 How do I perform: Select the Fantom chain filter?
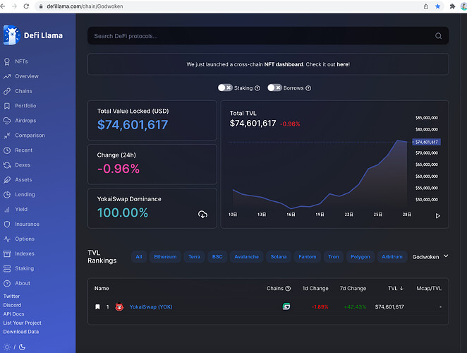[308, 257]
